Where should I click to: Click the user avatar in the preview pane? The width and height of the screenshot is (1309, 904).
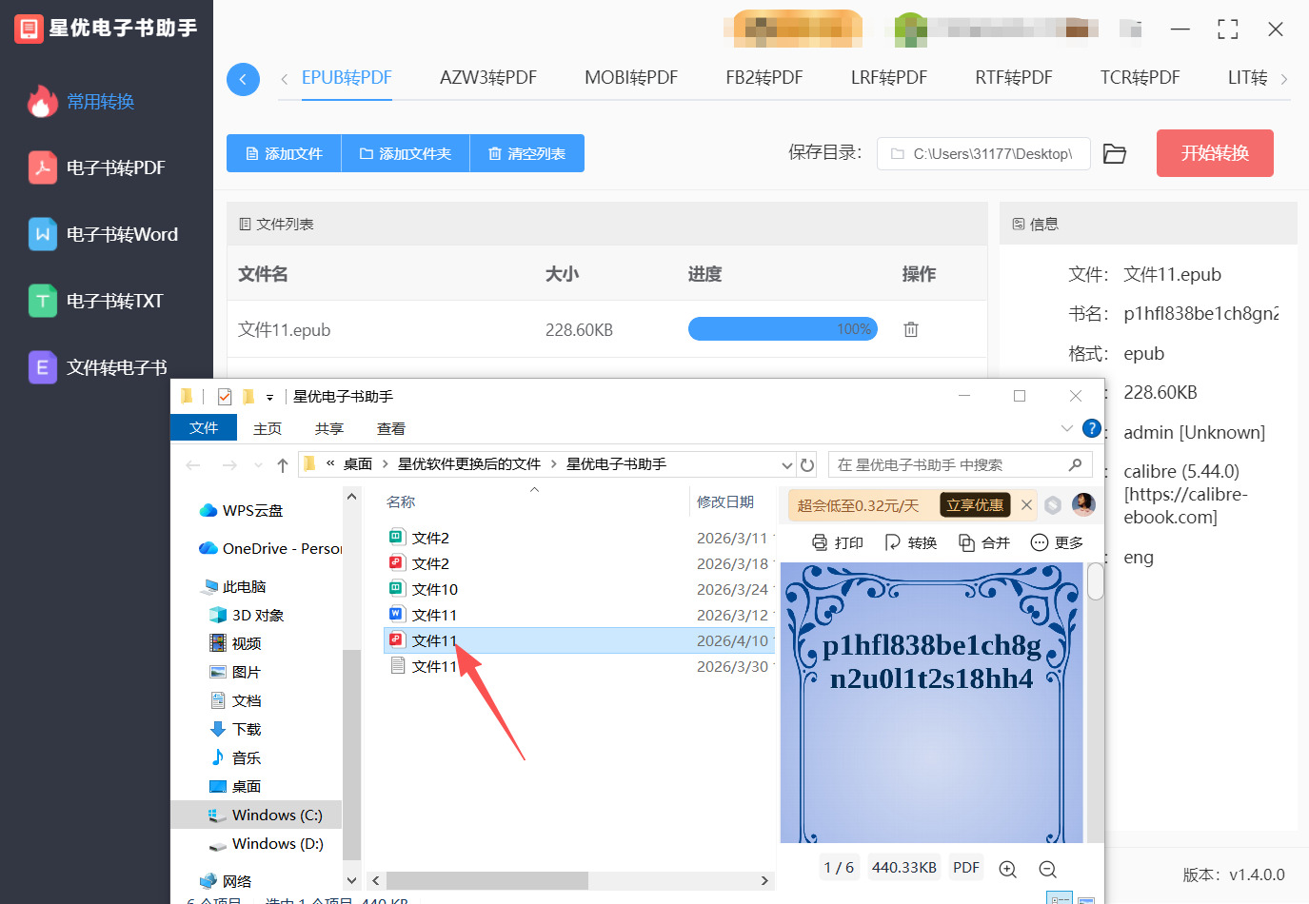pyautogui.click(x=1083, y=504)
